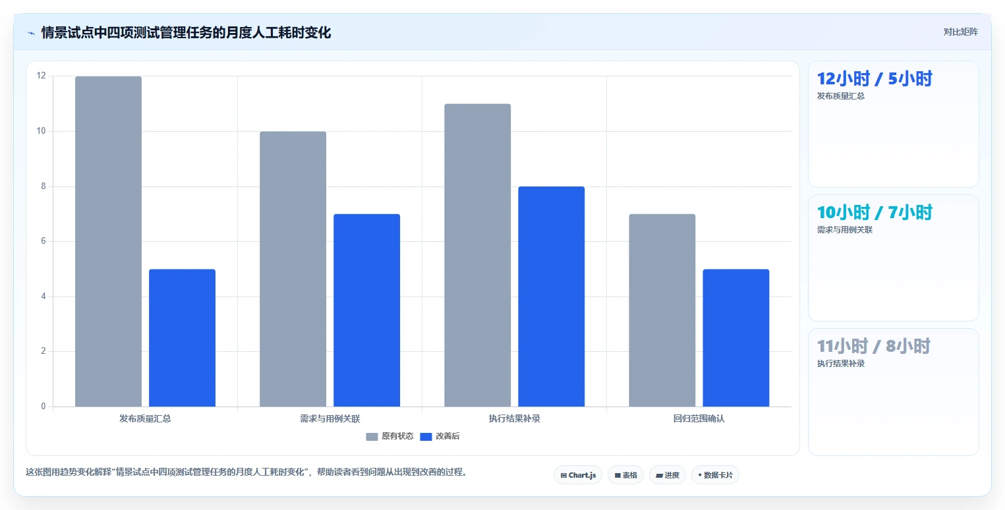1005x510 pixels.
Task: Click the 需求与用例关联 x-axis label
Action: pyautogui.click(x=330, y=418)
